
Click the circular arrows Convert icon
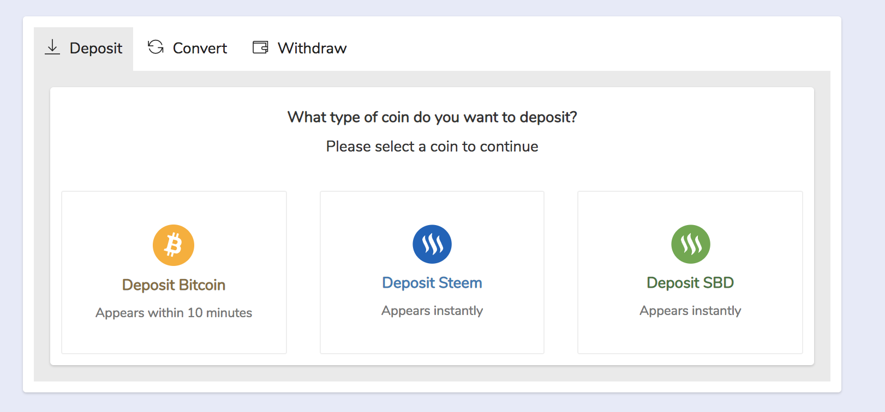click(x=156, y=47)
